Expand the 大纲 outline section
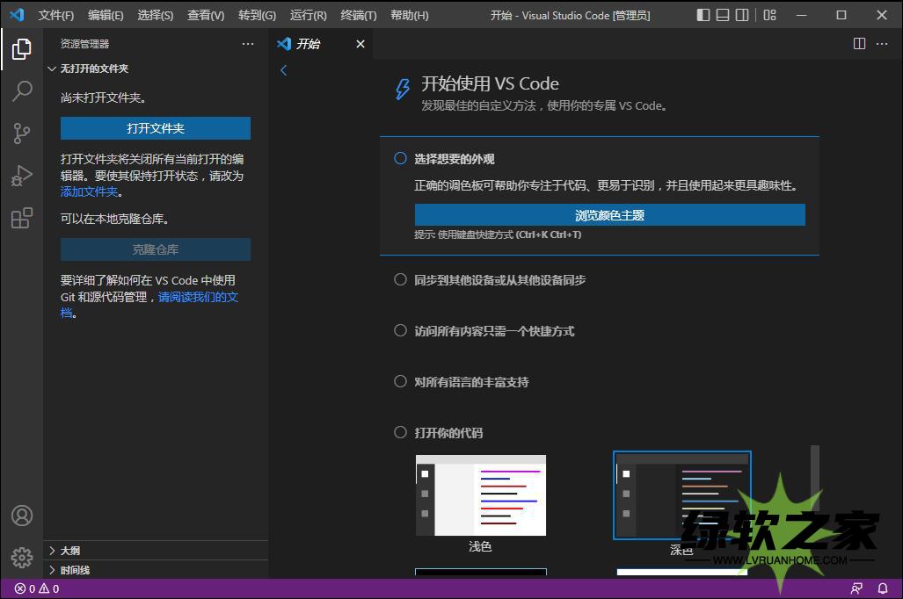The height and width of the screenshot is (599, 903). point(69,551)
